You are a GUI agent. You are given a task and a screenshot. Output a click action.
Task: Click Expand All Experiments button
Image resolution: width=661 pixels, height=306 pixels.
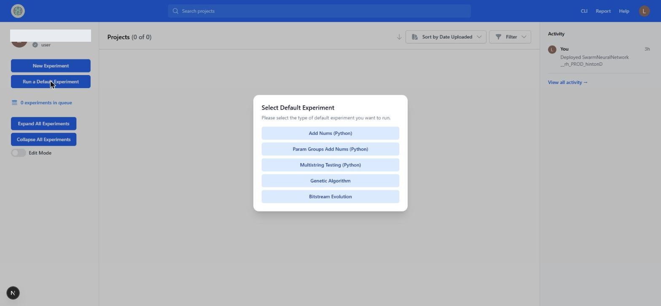tap(43, 123)
